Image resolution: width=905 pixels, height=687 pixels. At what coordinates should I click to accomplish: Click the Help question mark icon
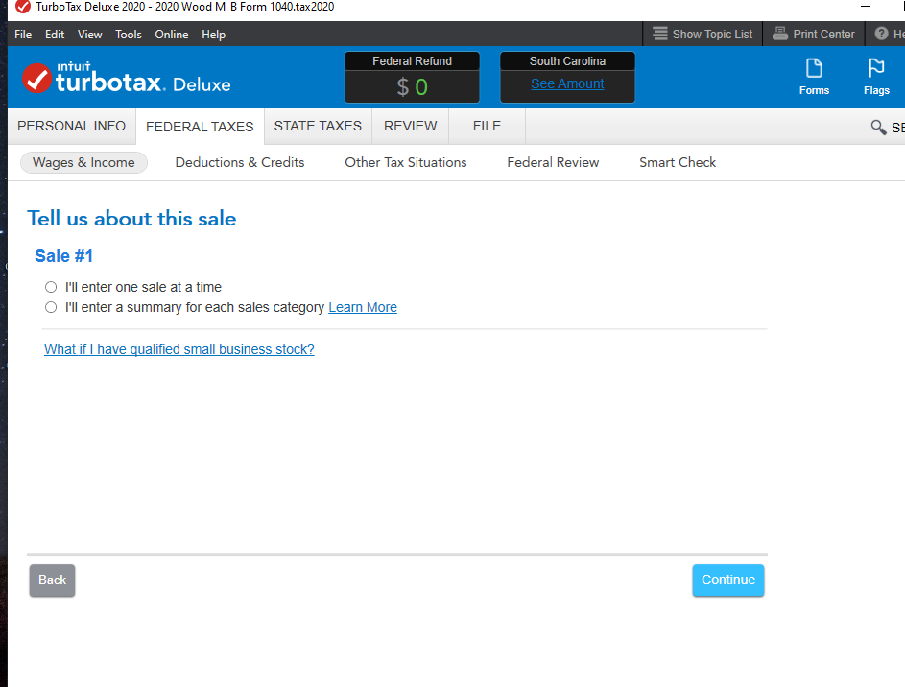pyautogui.click(x=881, y=34)
